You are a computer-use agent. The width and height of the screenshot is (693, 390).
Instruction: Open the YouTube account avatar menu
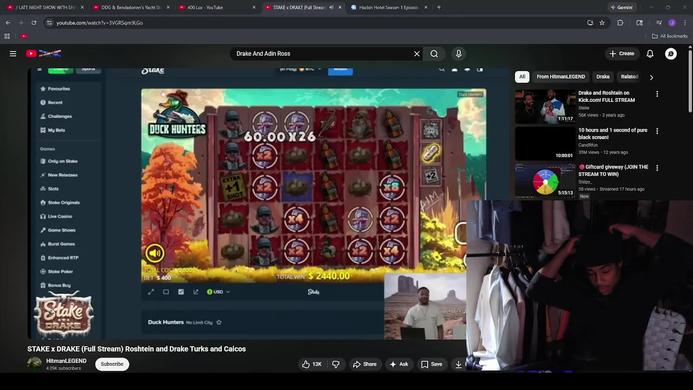pyautogui.click(x=671, y=54)
